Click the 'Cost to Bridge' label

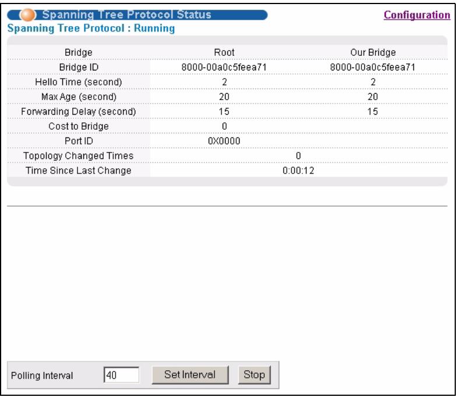pos(78,126)
